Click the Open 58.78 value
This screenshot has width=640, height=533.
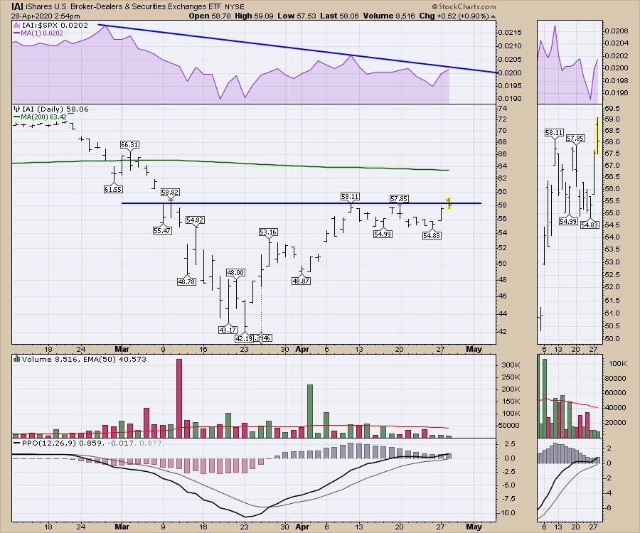click(x=209, y=16)
